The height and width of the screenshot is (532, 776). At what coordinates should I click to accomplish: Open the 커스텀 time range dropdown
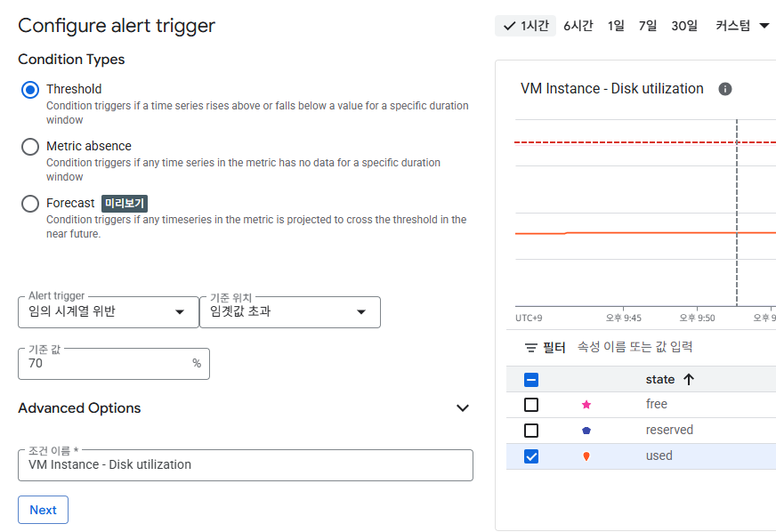(x=742, y=26)
